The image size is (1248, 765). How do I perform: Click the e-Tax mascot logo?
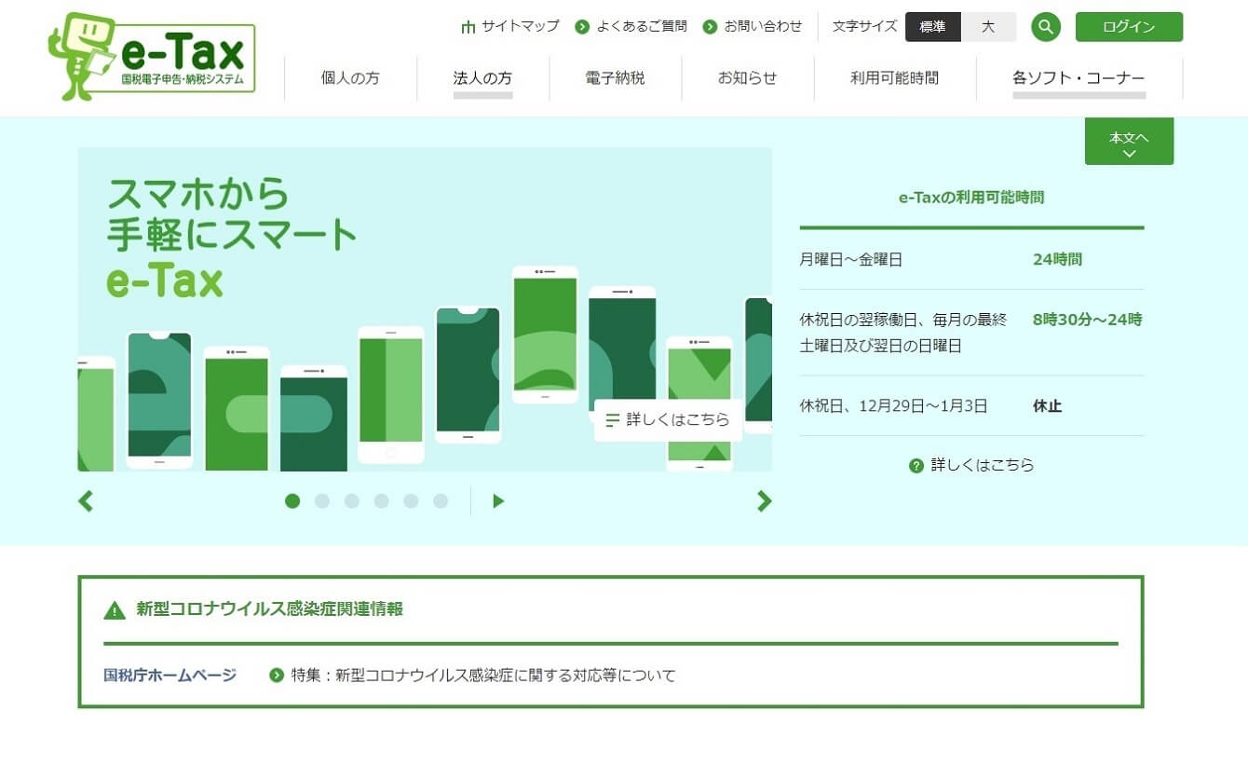[x=152, y=57]
